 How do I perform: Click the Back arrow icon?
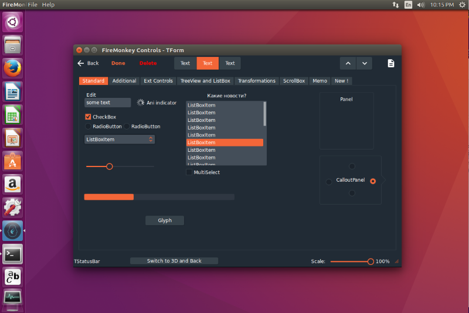tap(81, 63)
